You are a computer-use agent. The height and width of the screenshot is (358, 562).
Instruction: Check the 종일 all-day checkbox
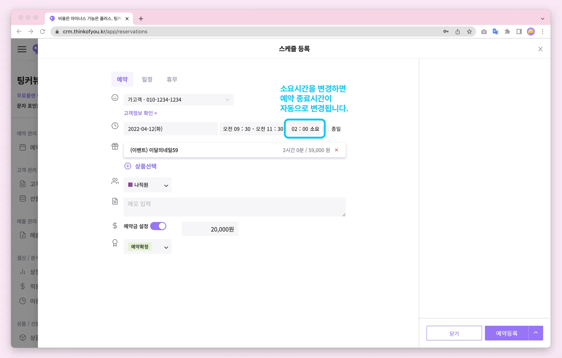point(326,129)
